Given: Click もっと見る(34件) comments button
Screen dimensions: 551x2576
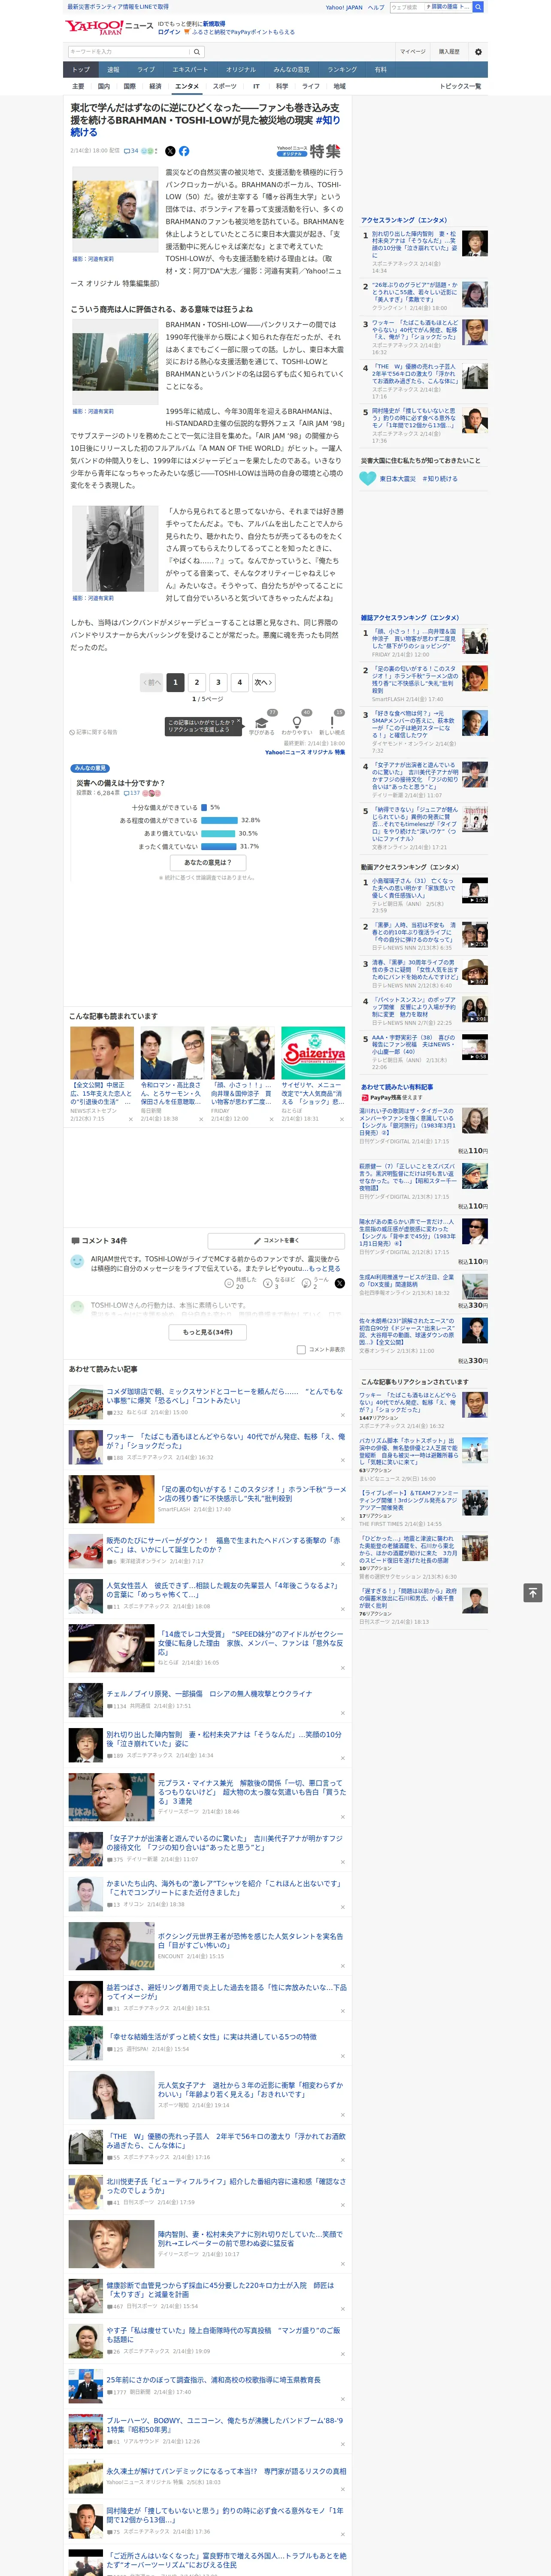Looking at the screenshot, I should tap(208, 1332).
